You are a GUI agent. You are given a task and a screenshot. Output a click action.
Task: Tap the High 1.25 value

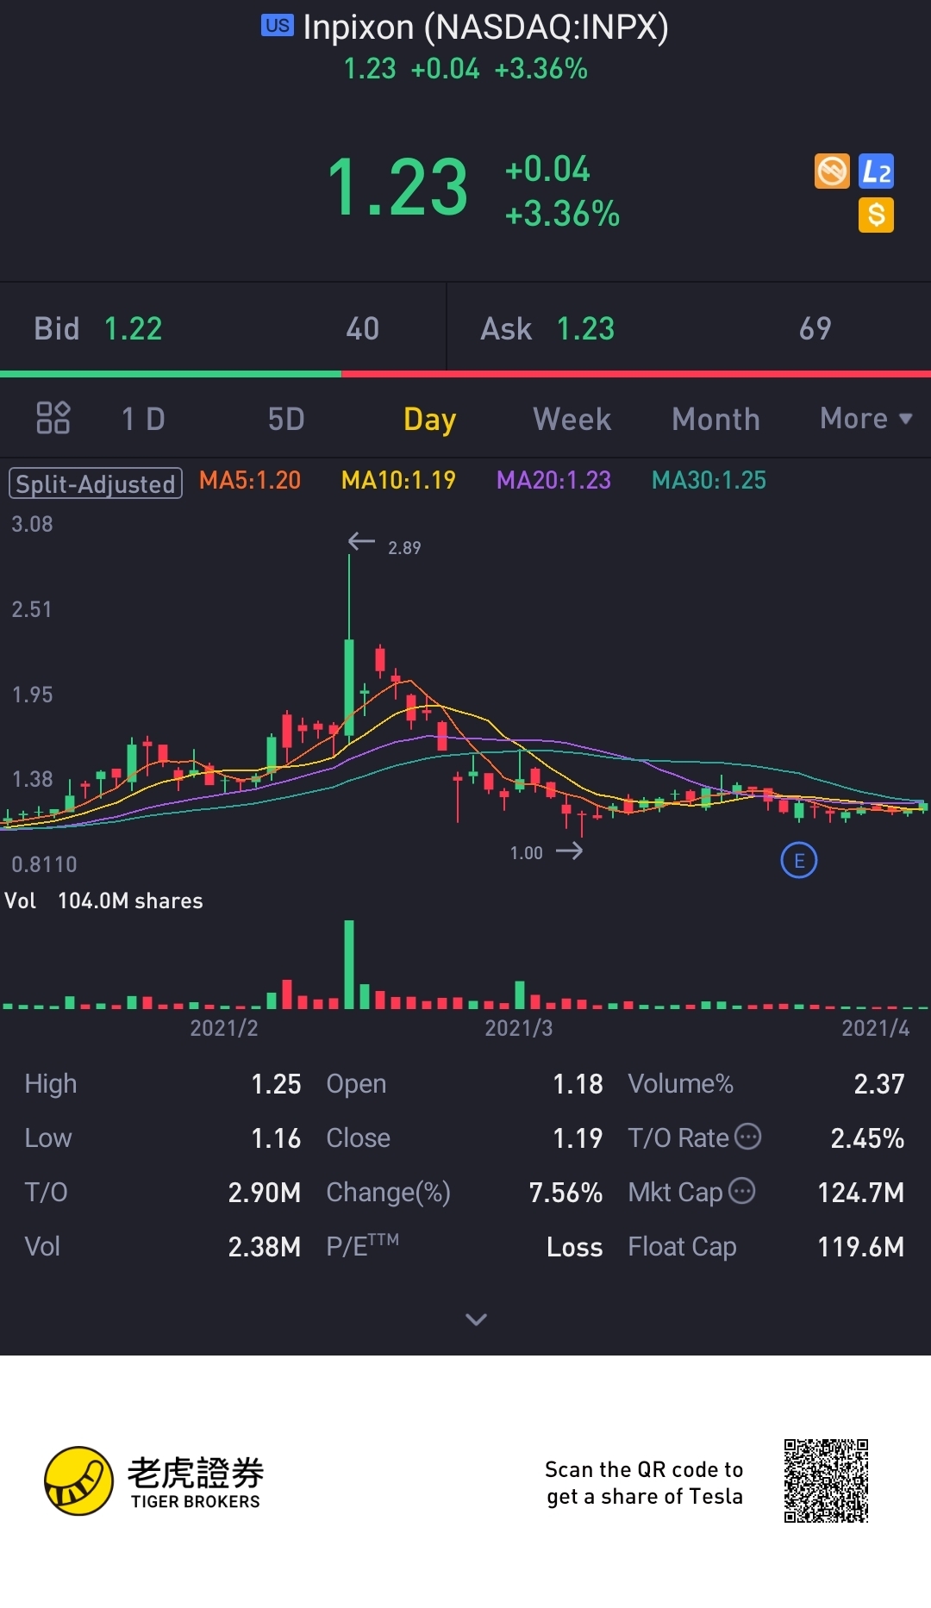point(276,1083)
